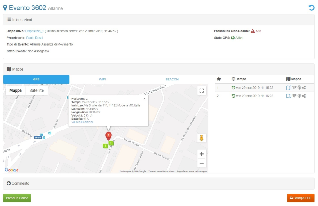
Task: Click the address Via S. Allende, 111 text
Action: click(112, 105)
